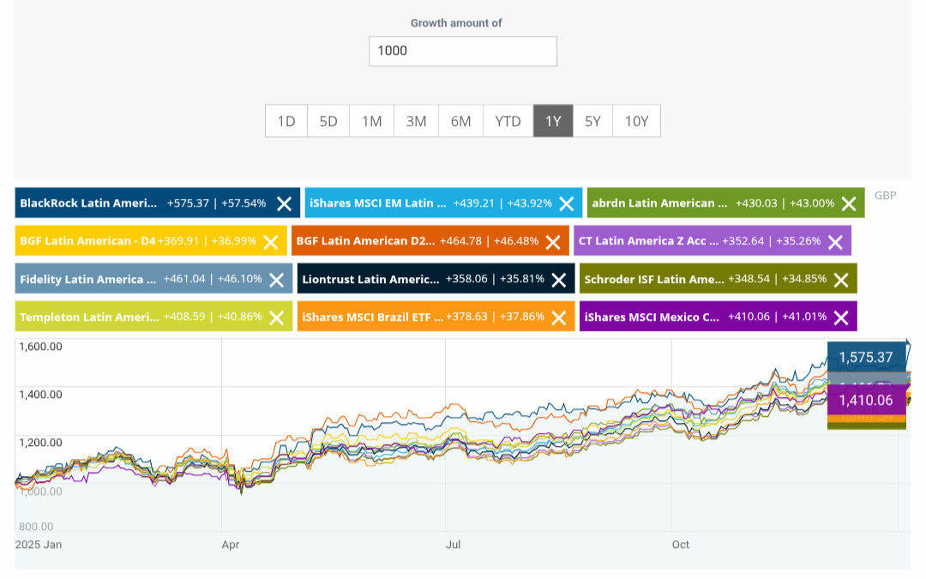Remove iShares MSCI EM Latin fund chip

[x=567, y=204]
